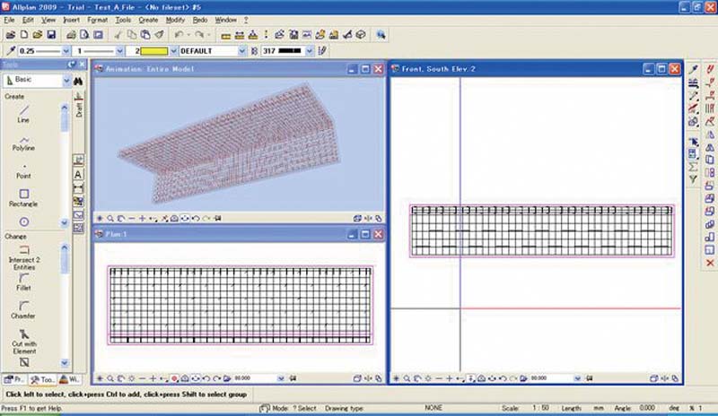Activate the Fillet tool
This screenshot has height=416, width=718.
[24, 281]
